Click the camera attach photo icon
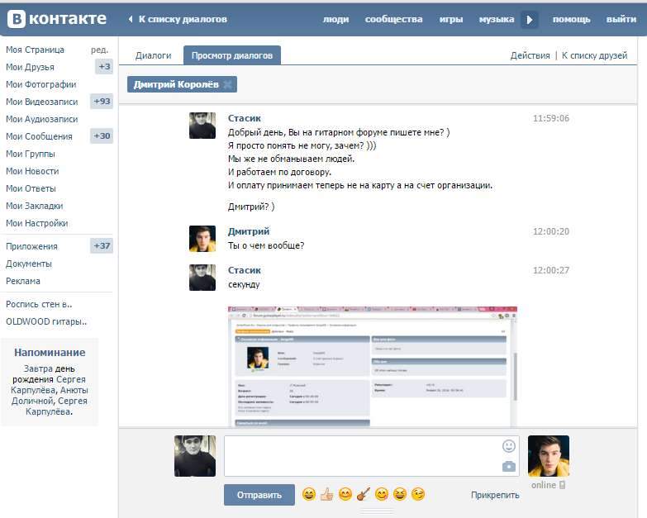 tap(509, 466)
